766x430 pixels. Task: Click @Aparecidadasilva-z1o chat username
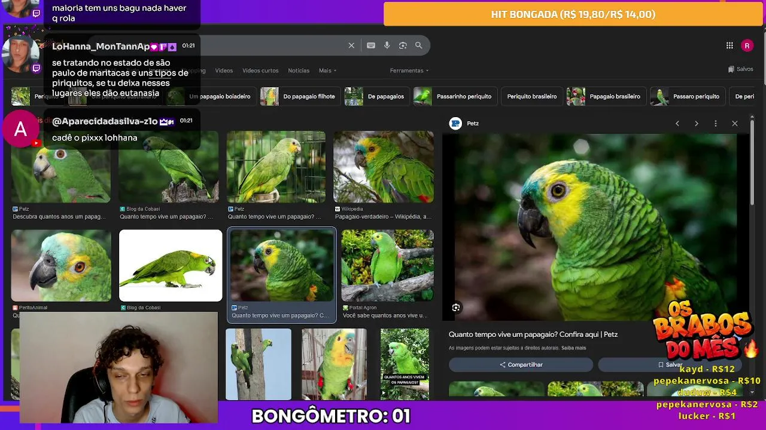(x=105, y=121)
